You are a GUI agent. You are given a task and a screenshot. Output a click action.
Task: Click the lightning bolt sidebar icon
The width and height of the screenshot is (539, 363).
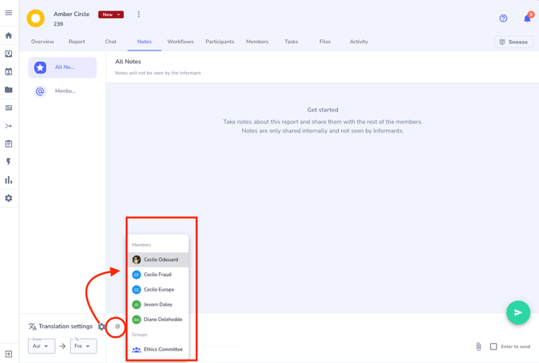(9, 162)
